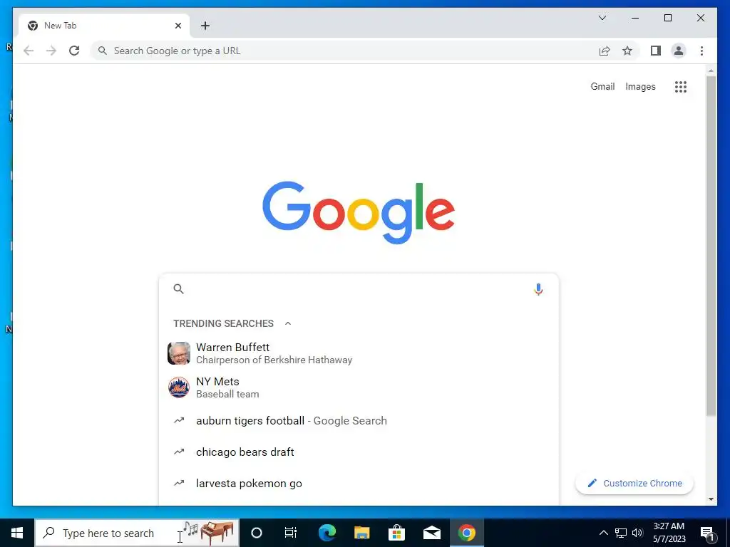Start voice search with microphone icon

coord(538,289)
